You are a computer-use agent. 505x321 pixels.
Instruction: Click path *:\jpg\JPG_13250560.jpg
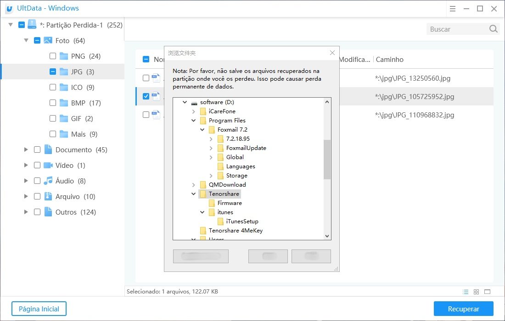(413, 78)
